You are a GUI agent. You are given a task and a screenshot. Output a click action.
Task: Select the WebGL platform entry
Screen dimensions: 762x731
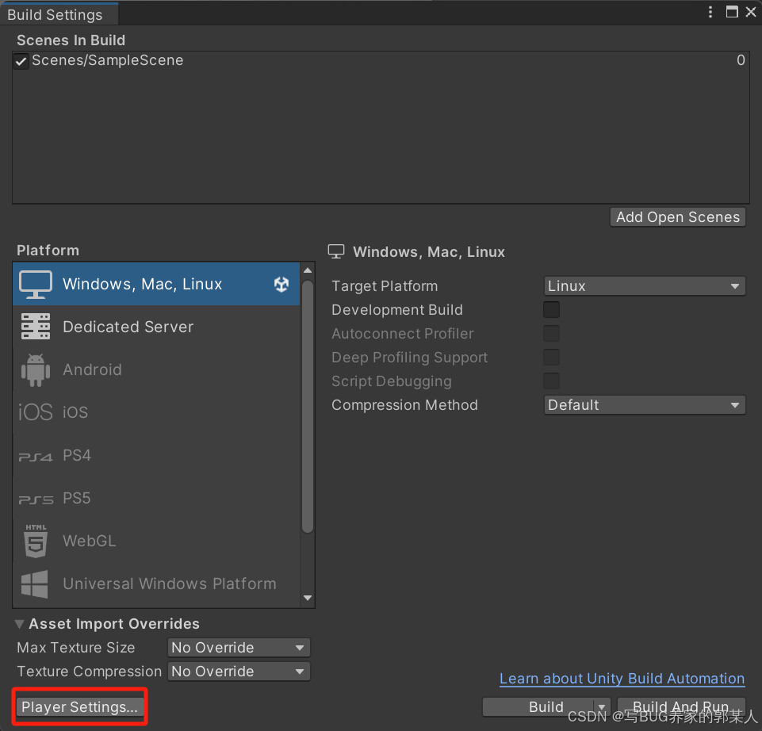pyautogui.click(x=156, y=541)
